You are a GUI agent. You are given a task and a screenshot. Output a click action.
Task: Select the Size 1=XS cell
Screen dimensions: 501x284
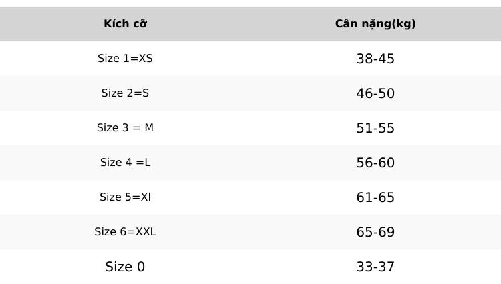click(126, 59)
